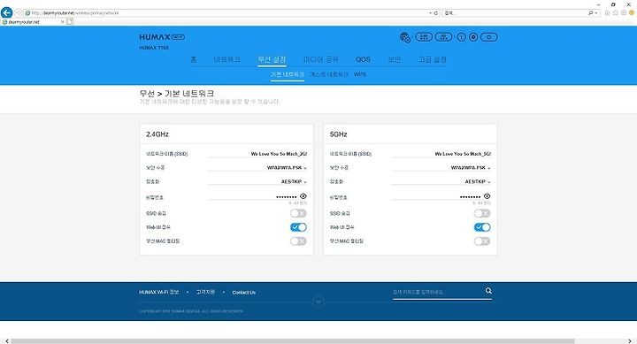Open the address bar history dropdown arrow
This screenshot has height=344, width=637.
(x=431, y=13)
